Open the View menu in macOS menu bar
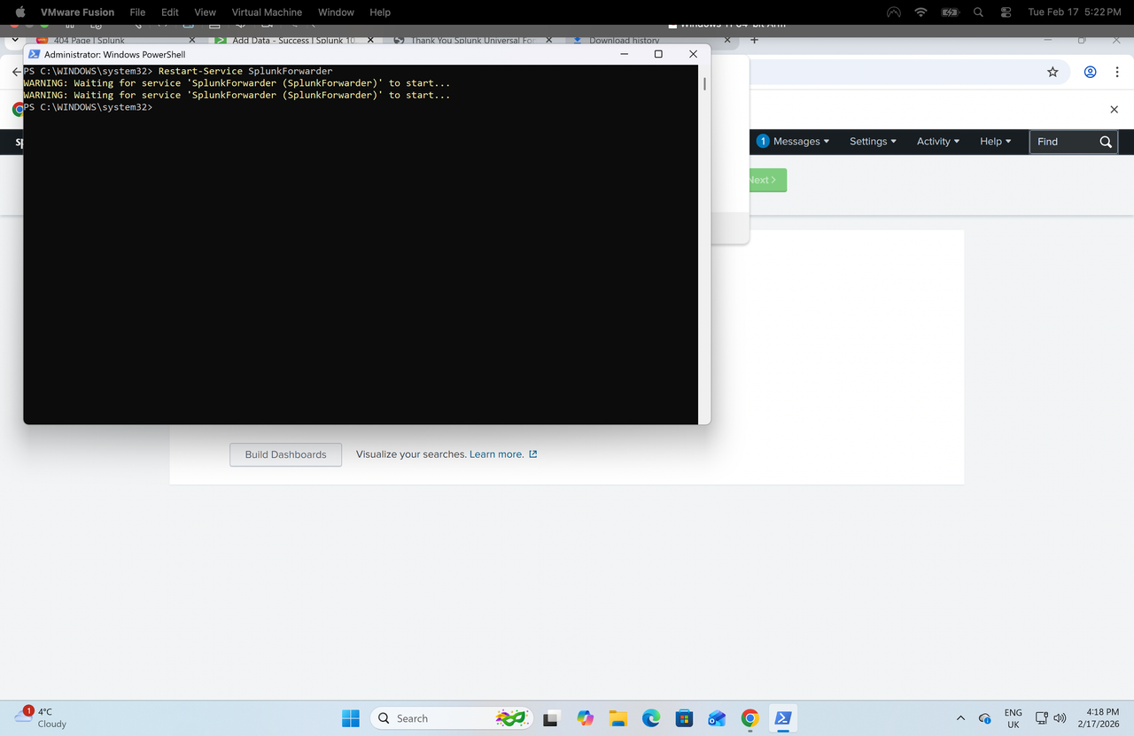 pos(205,12)
